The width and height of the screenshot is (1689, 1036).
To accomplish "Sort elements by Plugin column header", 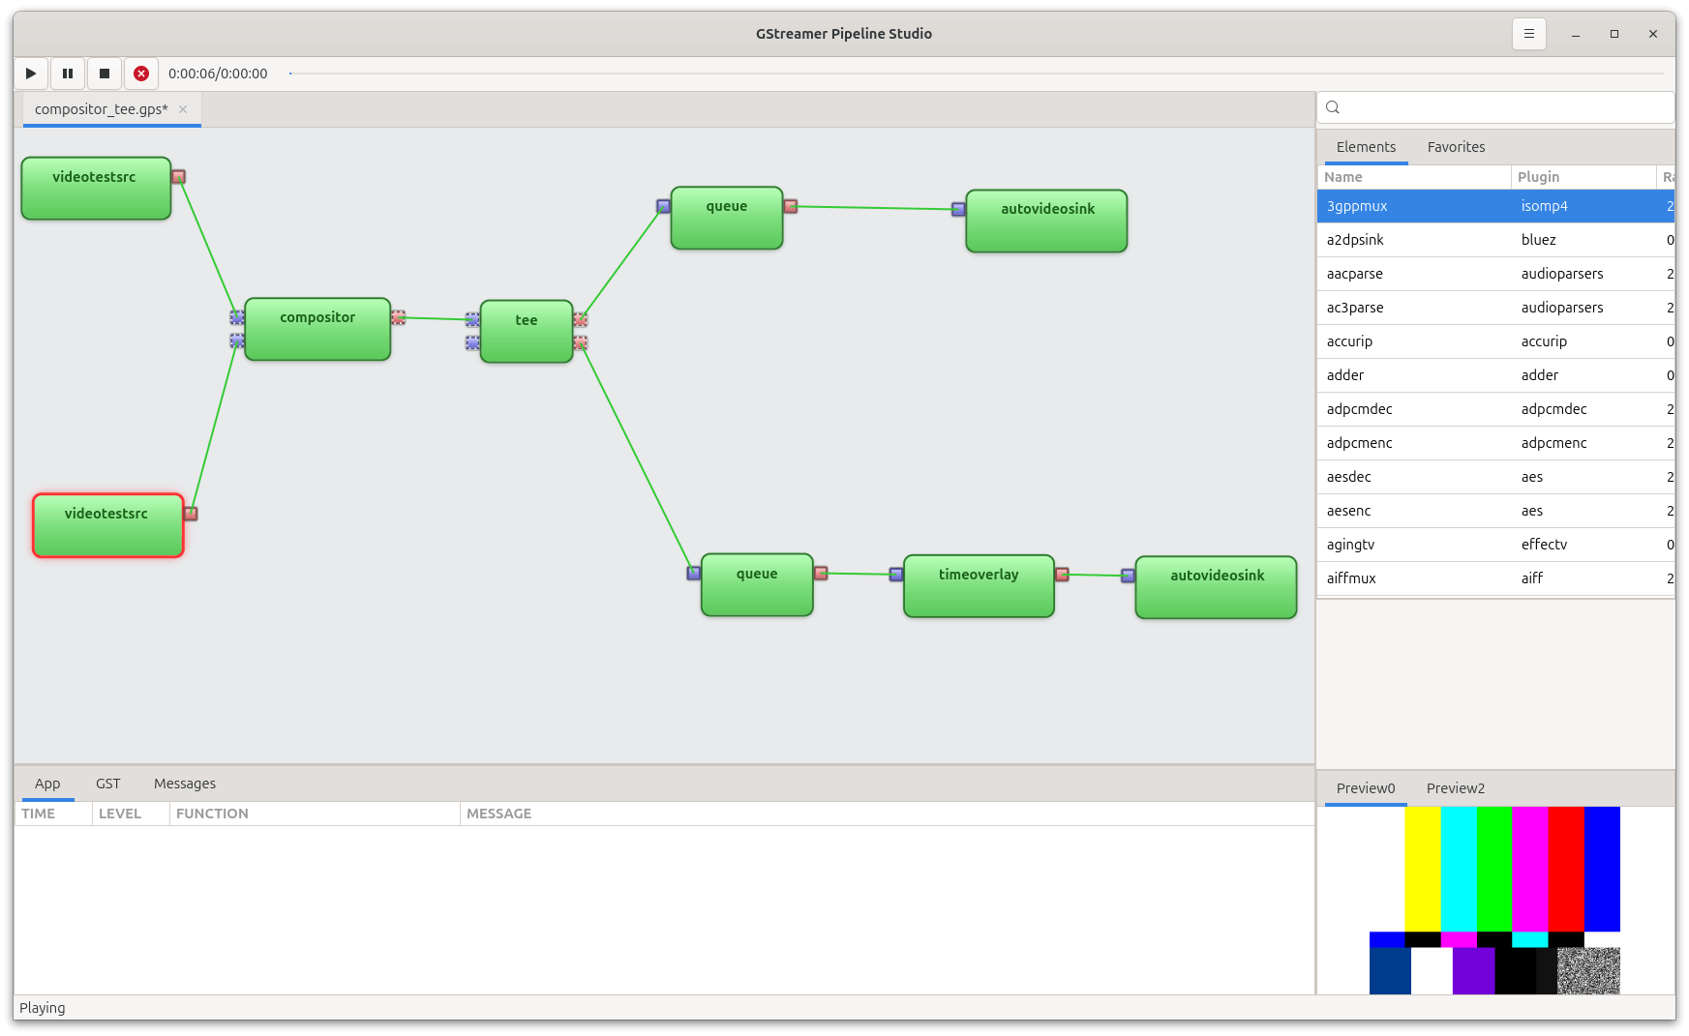I will (x=1538, y=177).
